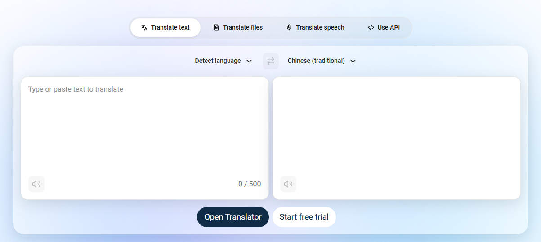
Task: Switch to the Translate text tab
Action: coord(165,27)
